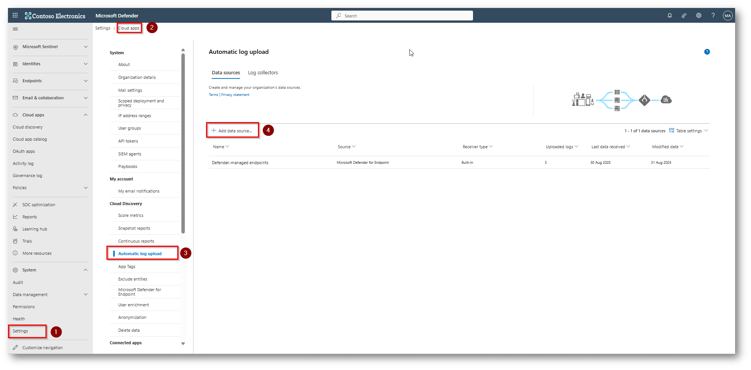Image resolution: width=751 pixels, height=370 pixels.
Task: Click the Table settings column icon
Action: click(671, 130)
